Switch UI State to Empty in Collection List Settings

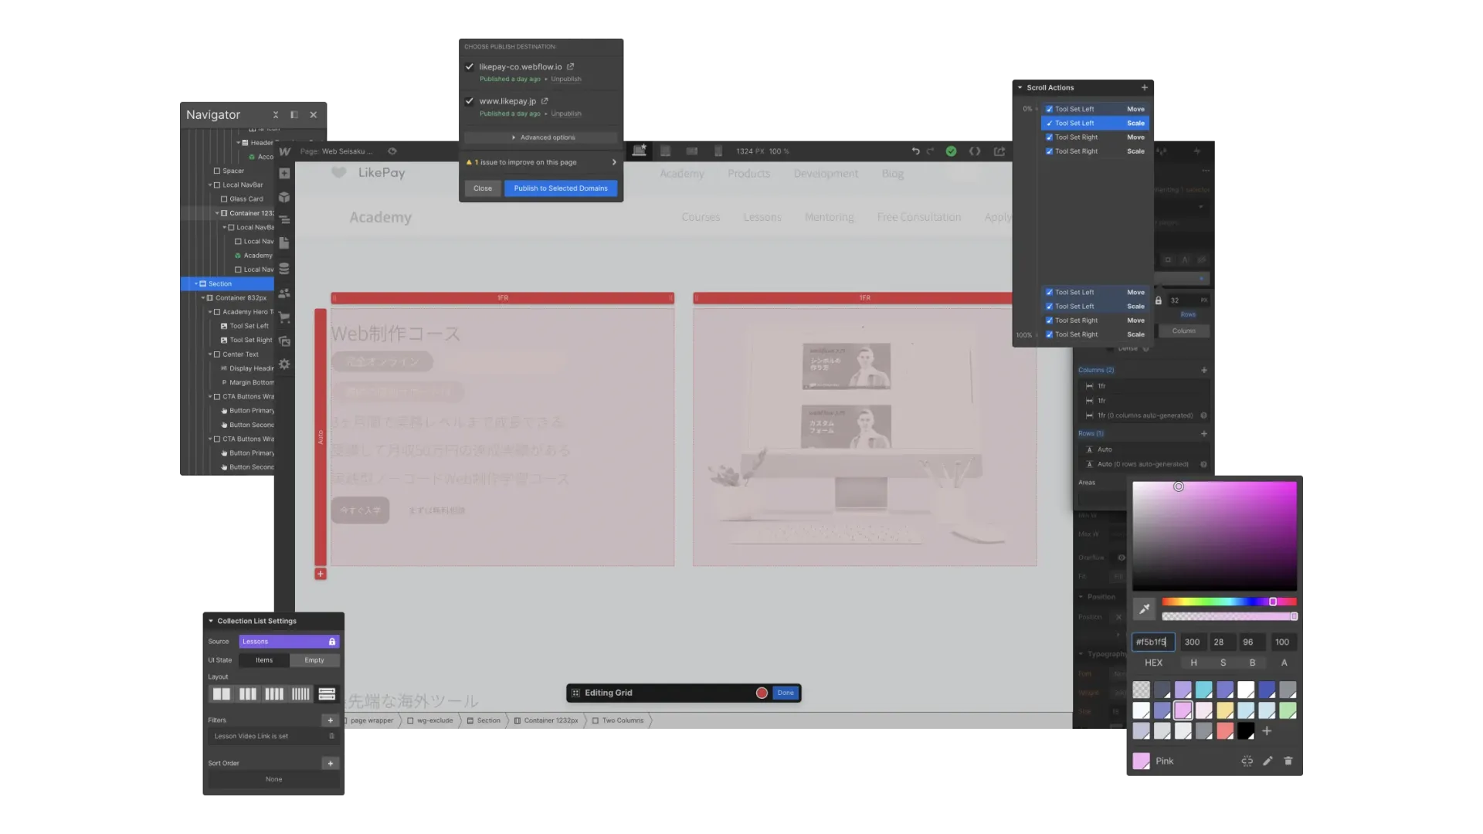tap(314, 660)
